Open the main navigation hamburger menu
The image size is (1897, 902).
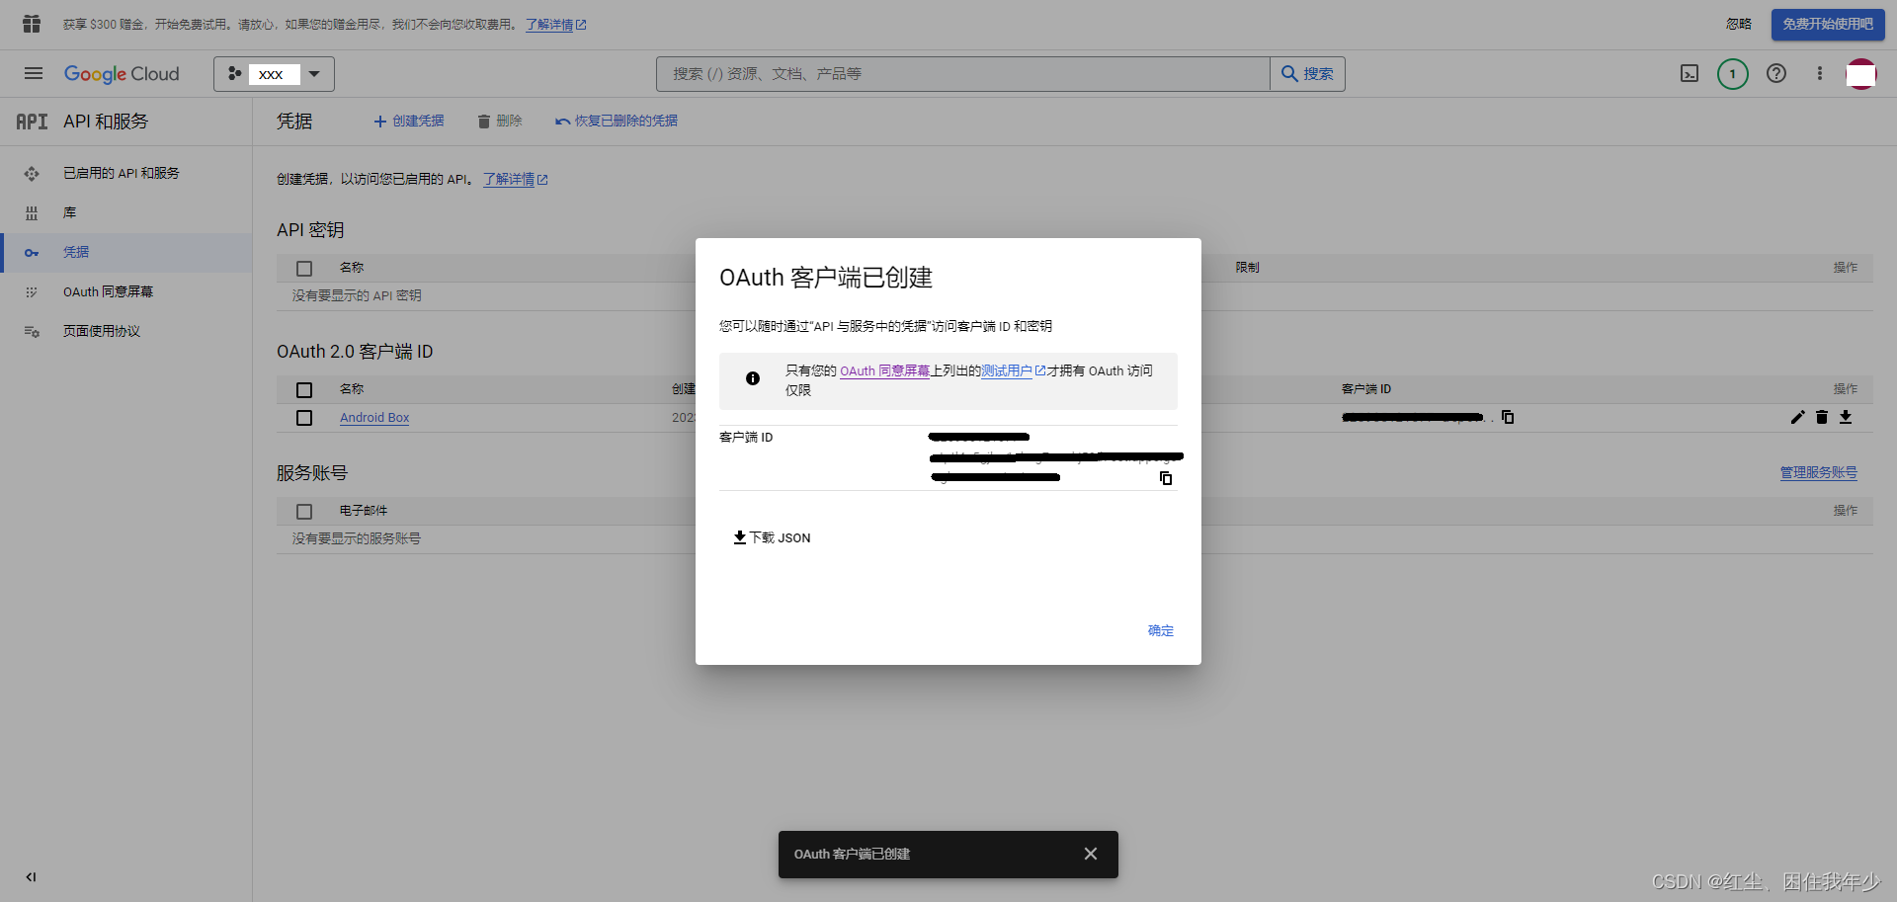point(34,73)
